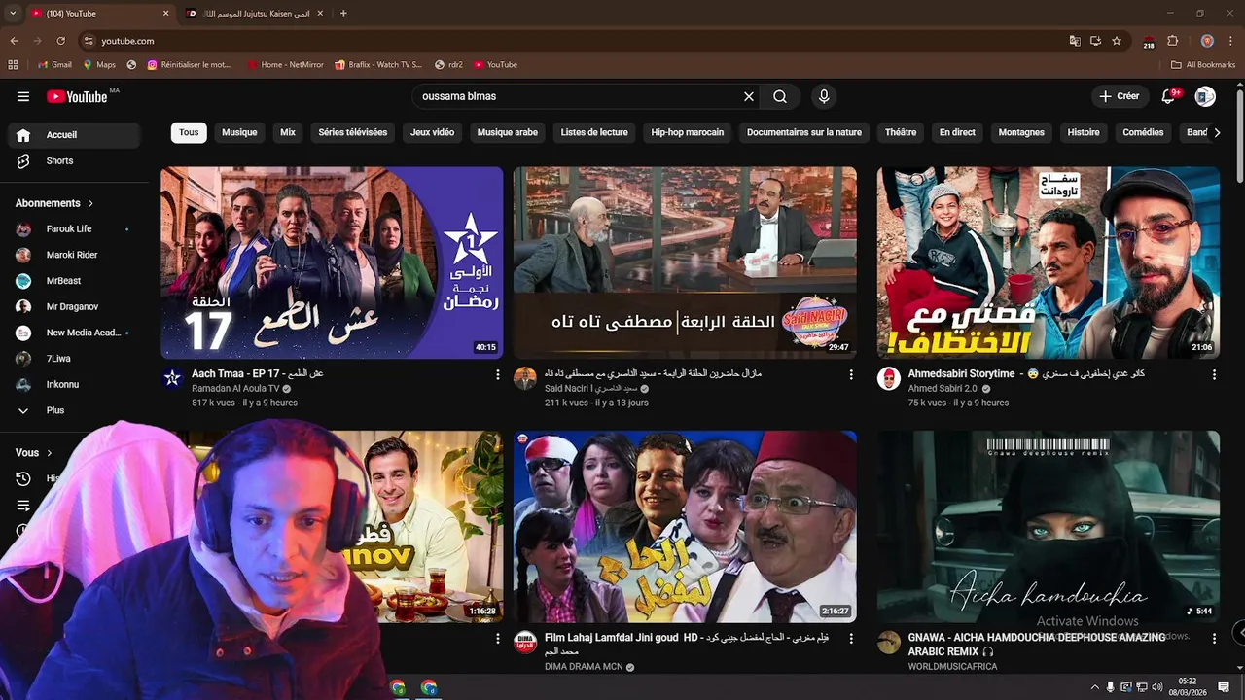Open the New Media Acad... subscription
Screen dimensions: 1245x700
74,332
